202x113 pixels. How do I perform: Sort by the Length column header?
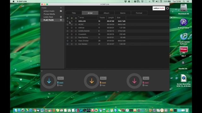coord(111,18)
